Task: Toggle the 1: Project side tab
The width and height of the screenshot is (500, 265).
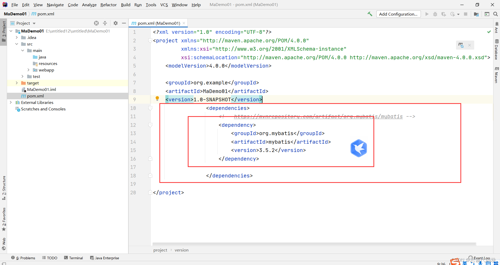Action: [x=4, y=32]
